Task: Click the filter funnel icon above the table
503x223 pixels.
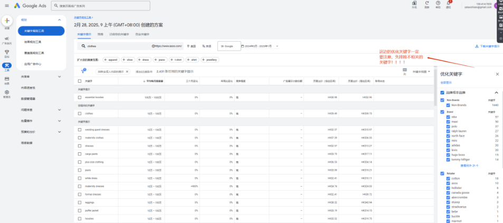Action: (x=83, y=71)
